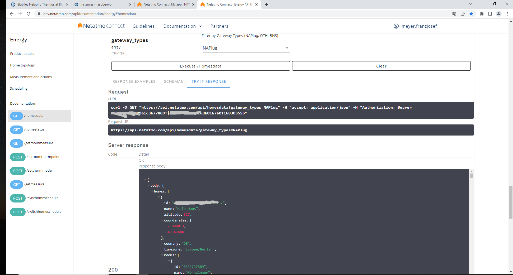Open the tab search chevron in title bar
The width and height of the screenshot is (513, 275).
tap(470, 4)
